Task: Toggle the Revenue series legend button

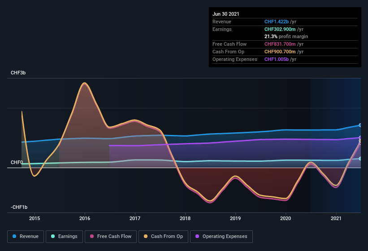Action: 25,236
